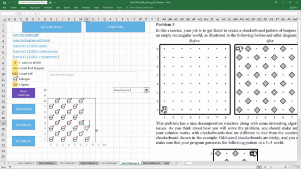Click the System Messages text box

coord(92,77)
